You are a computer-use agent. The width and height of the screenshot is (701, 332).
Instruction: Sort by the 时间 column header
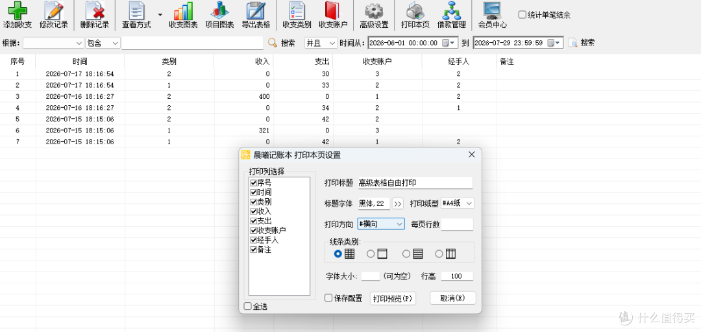click(x=80, y=62)
